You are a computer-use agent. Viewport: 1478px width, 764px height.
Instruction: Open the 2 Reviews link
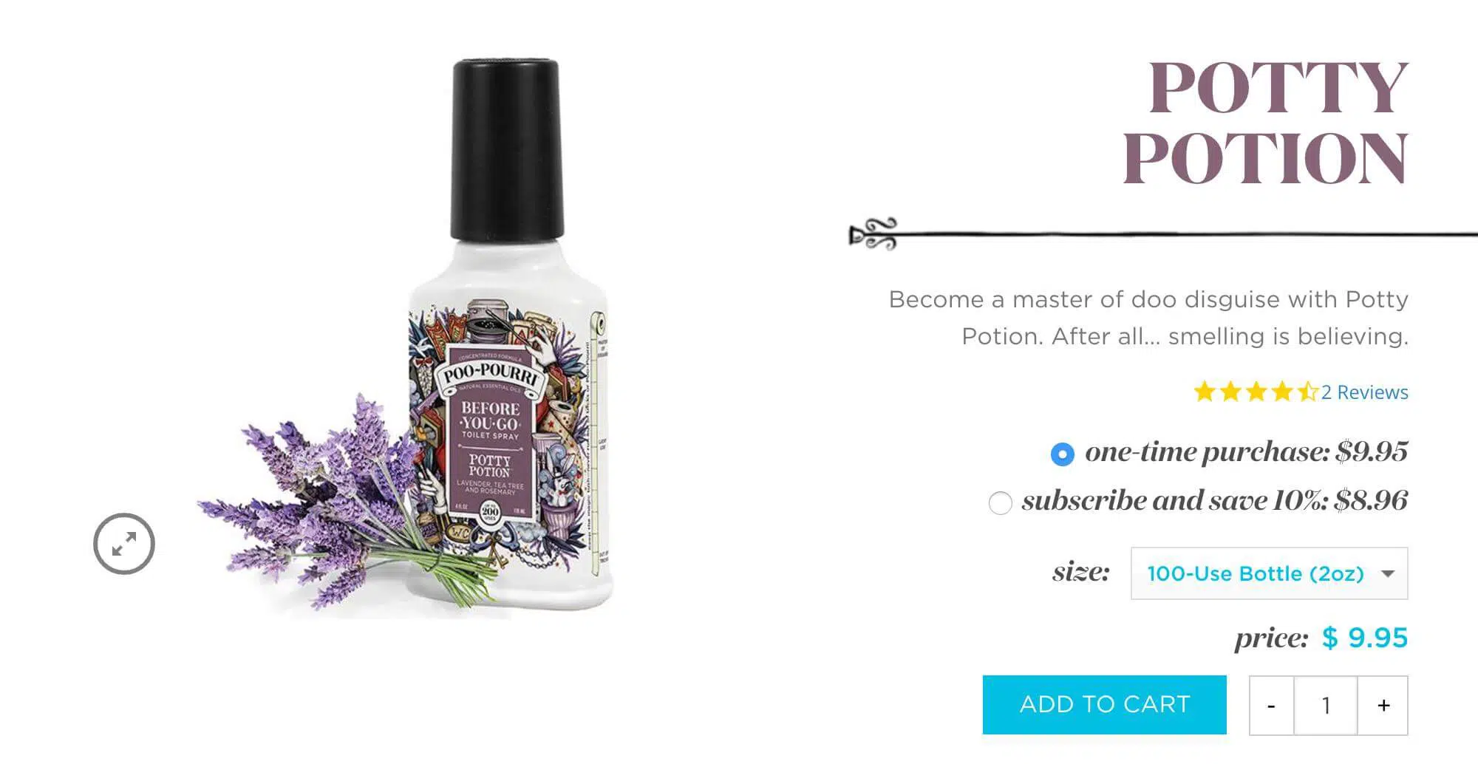pos(1364,392)
